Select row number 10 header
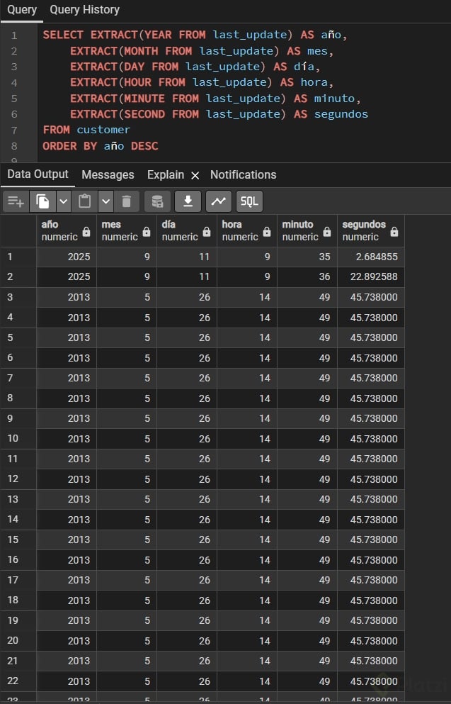 18,439
